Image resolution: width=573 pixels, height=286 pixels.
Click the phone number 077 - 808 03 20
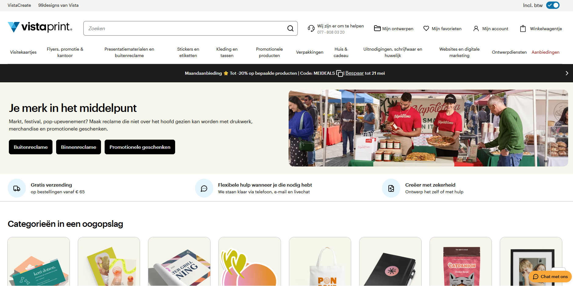[x=331, y=32]
